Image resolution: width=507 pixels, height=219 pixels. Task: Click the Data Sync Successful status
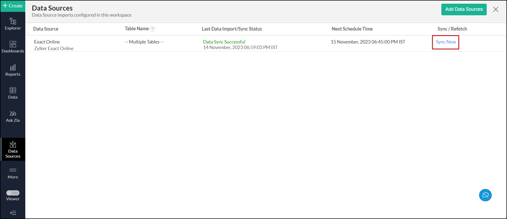[x=224, y=42]
